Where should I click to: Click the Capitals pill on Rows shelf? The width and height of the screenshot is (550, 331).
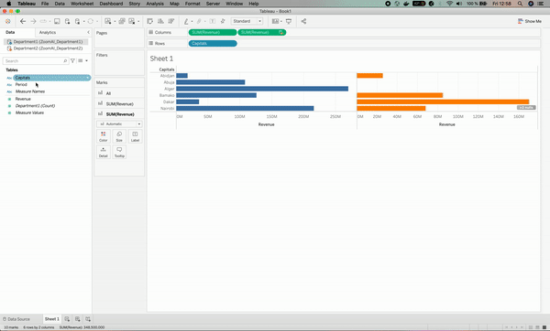(x=213, y=43)
